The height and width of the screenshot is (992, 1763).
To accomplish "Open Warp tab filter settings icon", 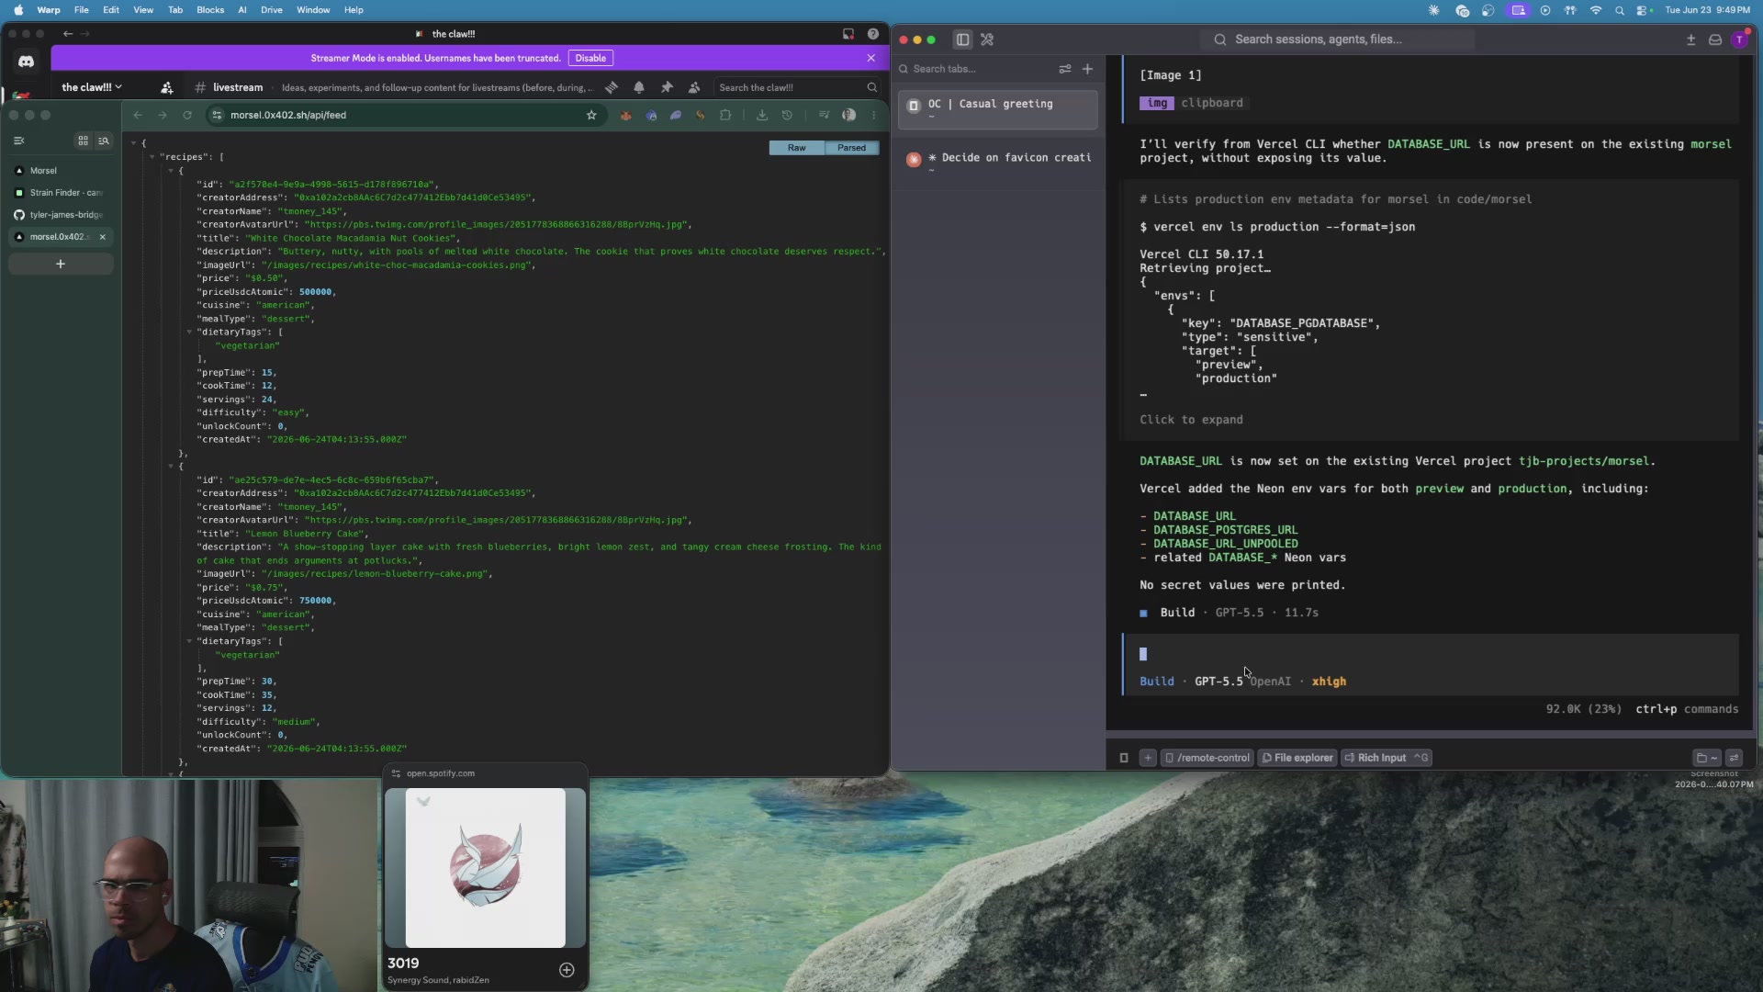I will (1065, 69).
